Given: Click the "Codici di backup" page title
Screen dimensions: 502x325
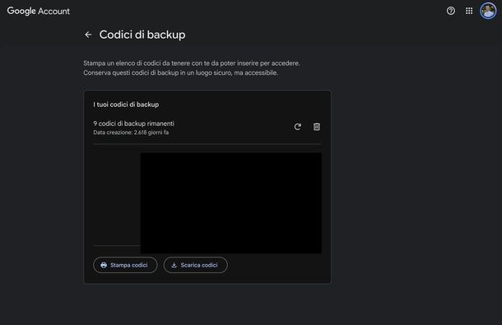Looking at the screenshot, I should tap(142, 35).
